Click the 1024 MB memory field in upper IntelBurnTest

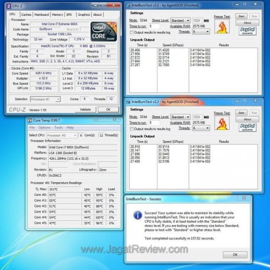[197, 21]
